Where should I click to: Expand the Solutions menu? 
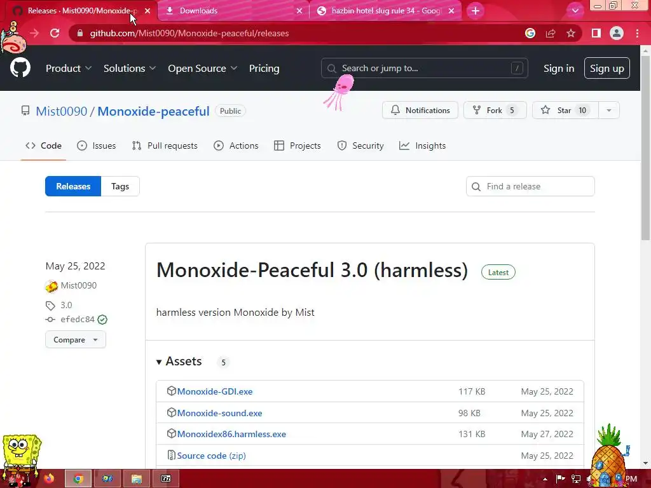[x=130, y=69]
